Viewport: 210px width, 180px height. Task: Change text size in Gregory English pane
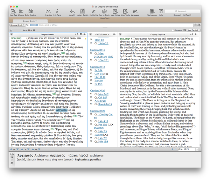pyautogui.click(x=191, y=34)
